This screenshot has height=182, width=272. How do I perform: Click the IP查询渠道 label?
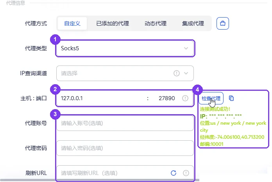click(x=34, y=73)
